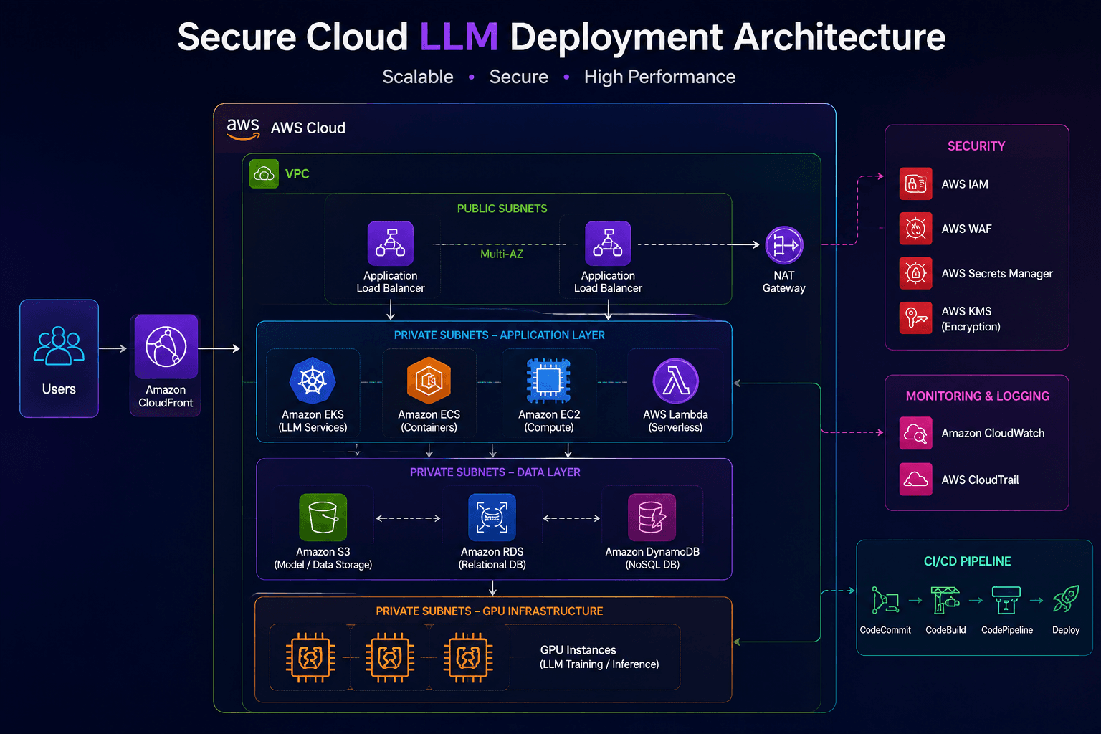Viewport: 1101px width, 734px height.
Task: Select the AWS Lambda icon
Action: click(675, 381)
